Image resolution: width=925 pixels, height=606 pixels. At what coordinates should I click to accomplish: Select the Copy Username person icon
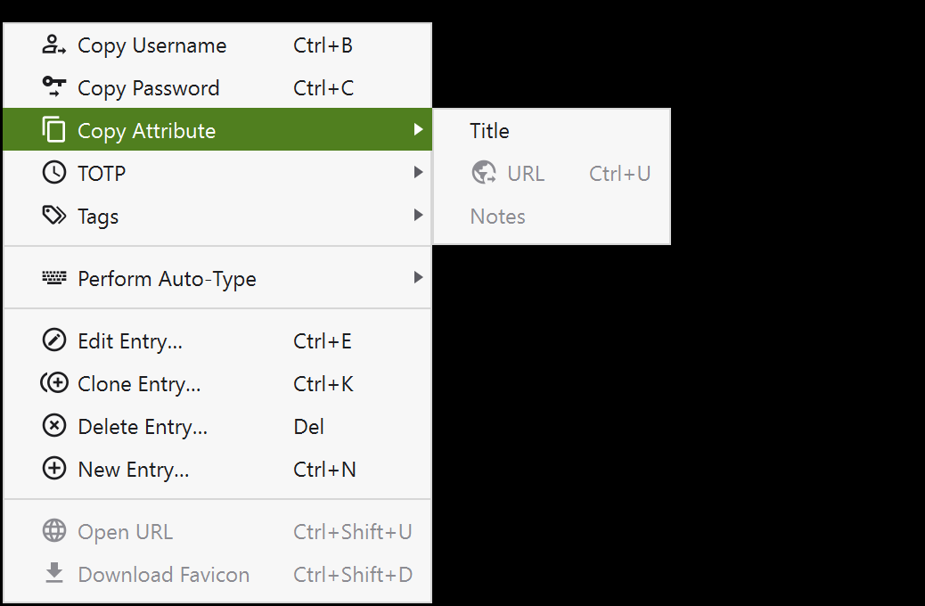(54, 45)
